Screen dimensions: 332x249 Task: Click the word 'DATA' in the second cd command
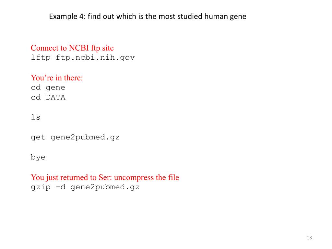(56, 97)
